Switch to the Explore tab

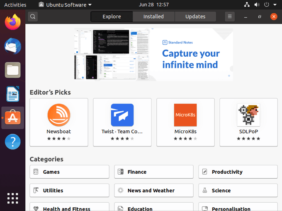coord(112,17)
